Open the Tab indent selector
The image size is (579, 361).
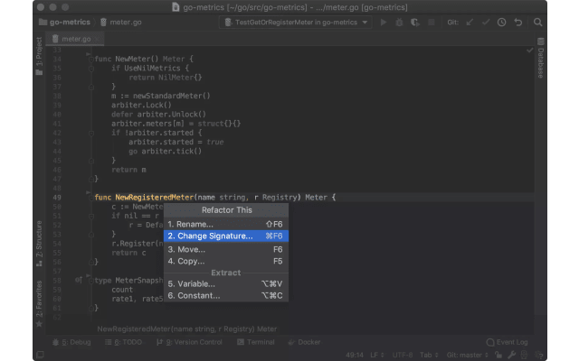(x=429, y=355)
